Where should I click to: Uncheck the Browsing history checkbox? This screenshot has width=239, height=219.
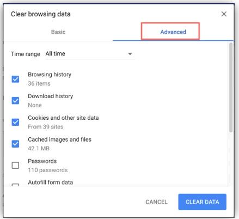[x=15, y=79]
